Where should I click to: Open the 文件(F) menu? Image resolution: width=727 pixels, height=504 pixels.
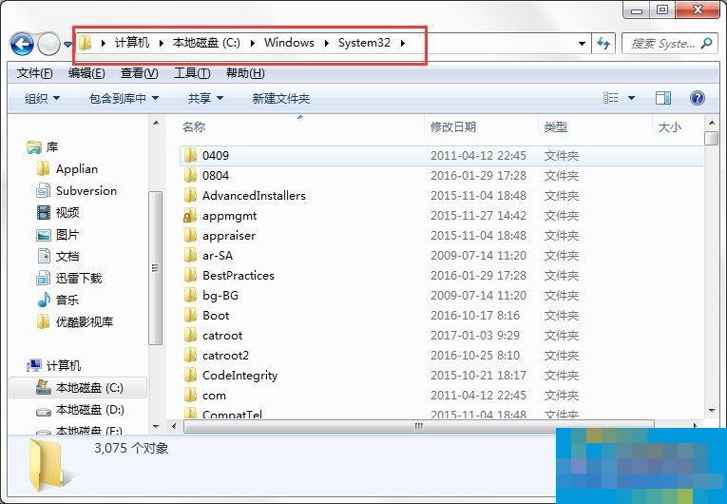coord(35,73)
